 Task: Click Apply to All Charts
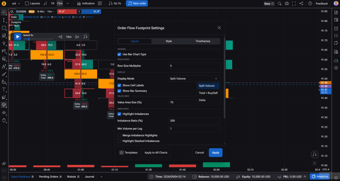coord(156,153)
